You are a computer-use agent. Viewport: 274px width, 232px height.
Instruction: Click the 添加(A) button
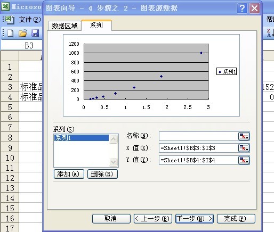pyautogui.click(x=69, y=174)
